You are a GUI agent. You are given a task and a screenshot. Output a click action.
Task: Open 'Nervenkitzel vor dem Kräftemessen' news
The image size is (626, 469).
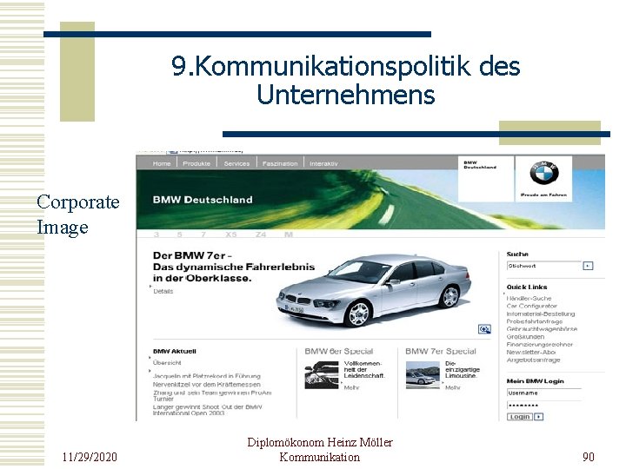tap(206, 385)
